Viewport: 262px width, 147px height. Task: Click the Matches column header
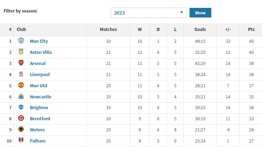point(108,30)
